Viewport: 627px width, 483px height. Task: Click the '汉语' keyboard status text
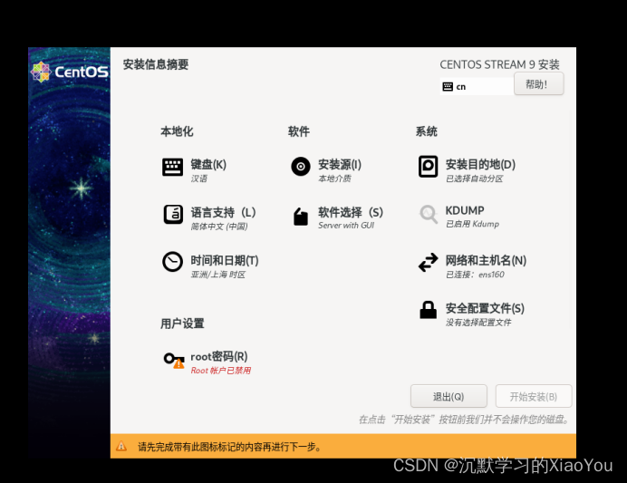coord(198,179)
